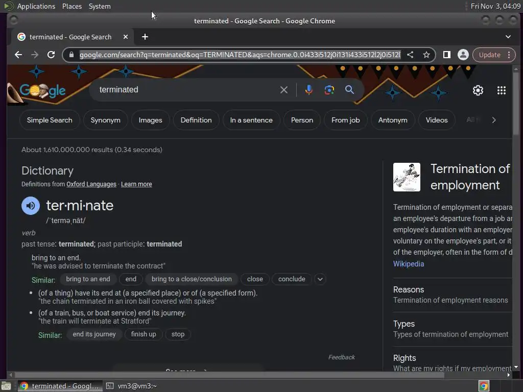
Task: Click 'end its journey' synonym chip
Action: [94, 334]
